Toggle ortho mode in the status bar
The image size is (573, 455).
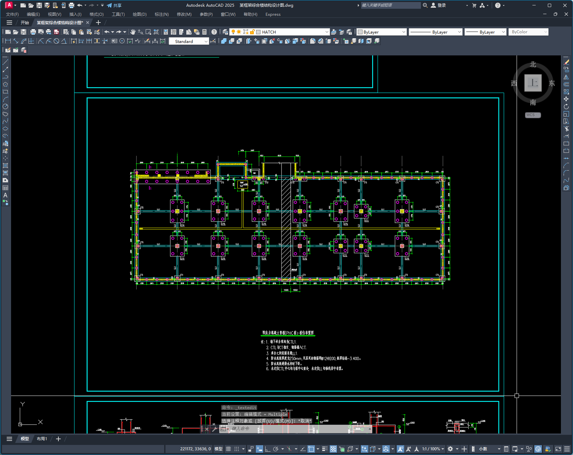(x=268, y=449)
